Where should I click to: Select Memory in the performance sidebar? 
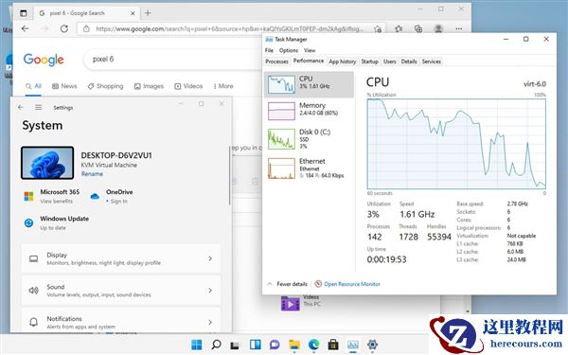pos(309,111)
